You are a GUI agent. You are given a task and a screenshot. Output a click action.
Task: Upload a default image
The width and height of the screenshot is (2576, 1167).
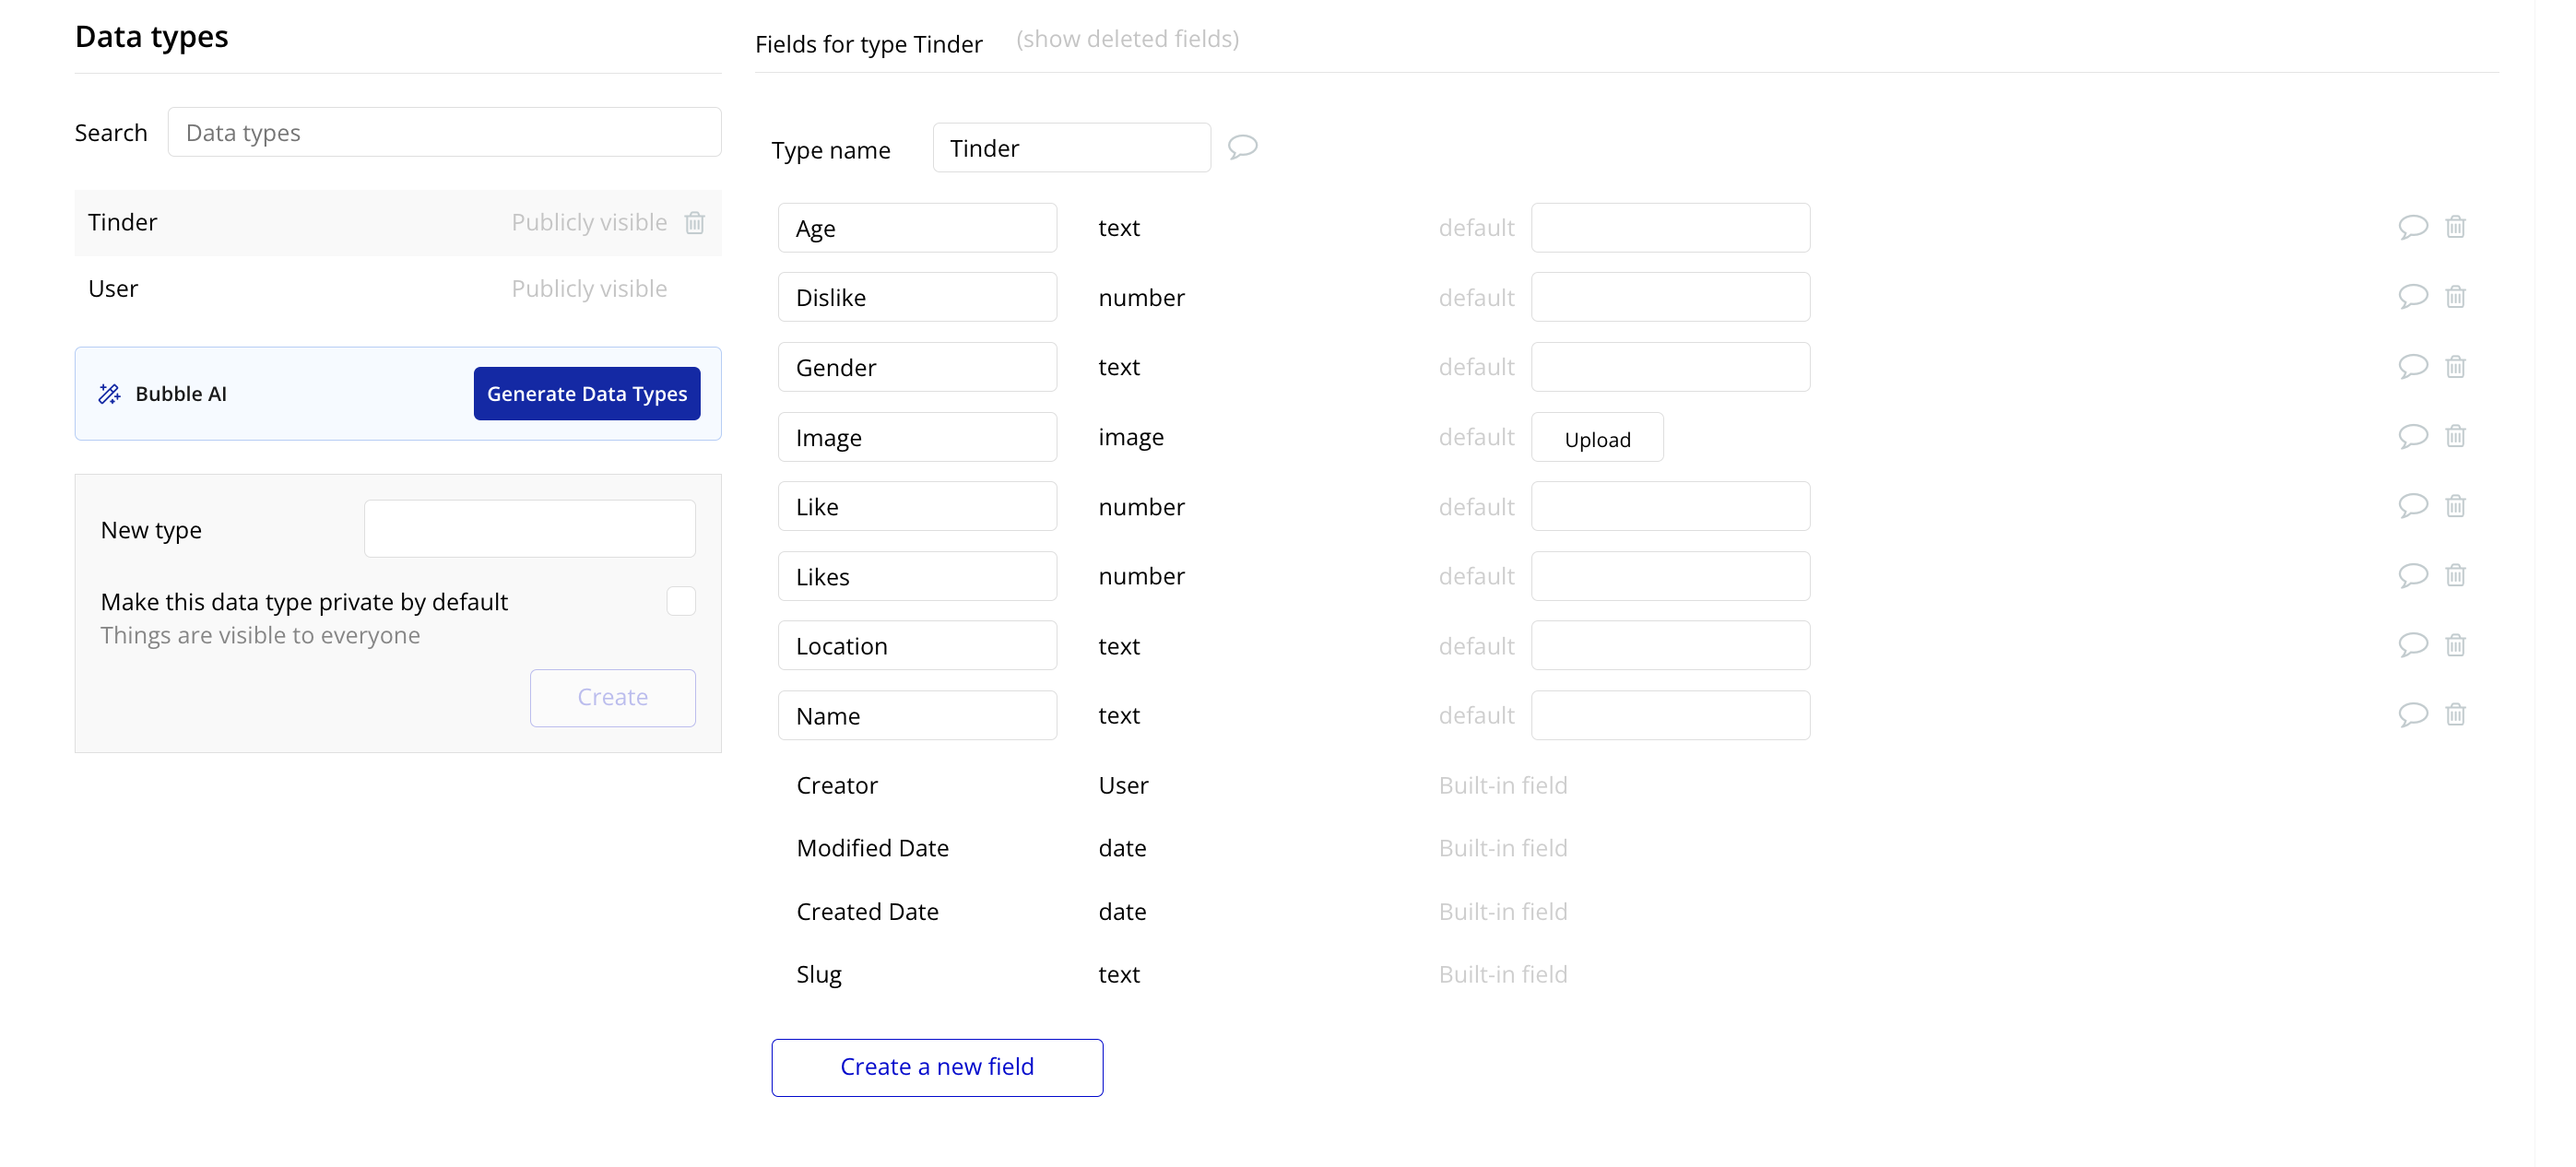tap(1597, 438)
